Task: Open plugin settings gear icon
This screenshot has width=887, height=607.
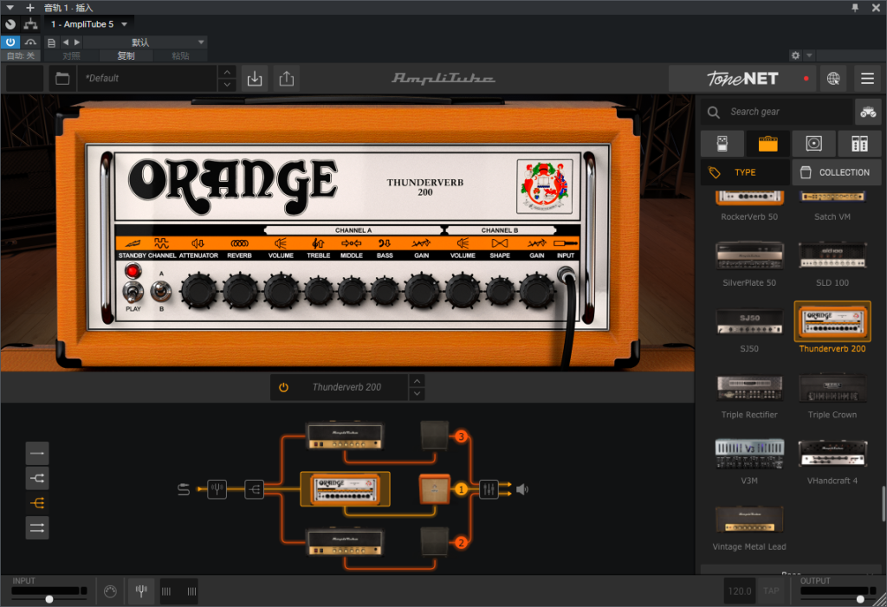Action: (x=795, y=55)
